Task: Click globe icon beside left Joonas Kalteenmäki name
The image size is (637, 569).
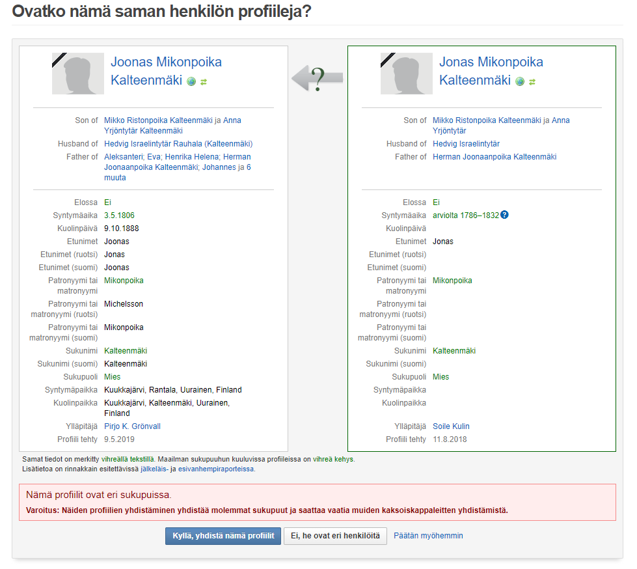Action: (191, 81)
